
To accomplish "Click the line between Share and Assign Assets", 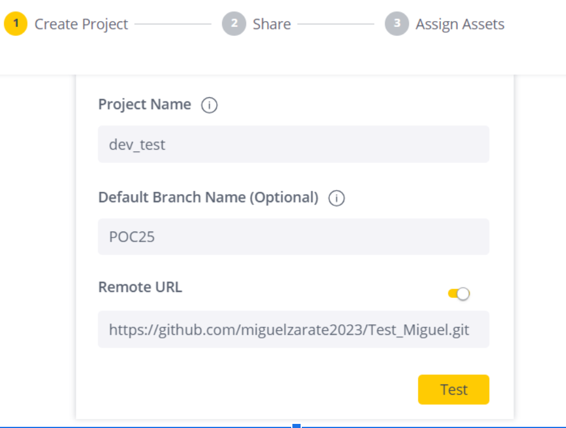I will [335, 24].
